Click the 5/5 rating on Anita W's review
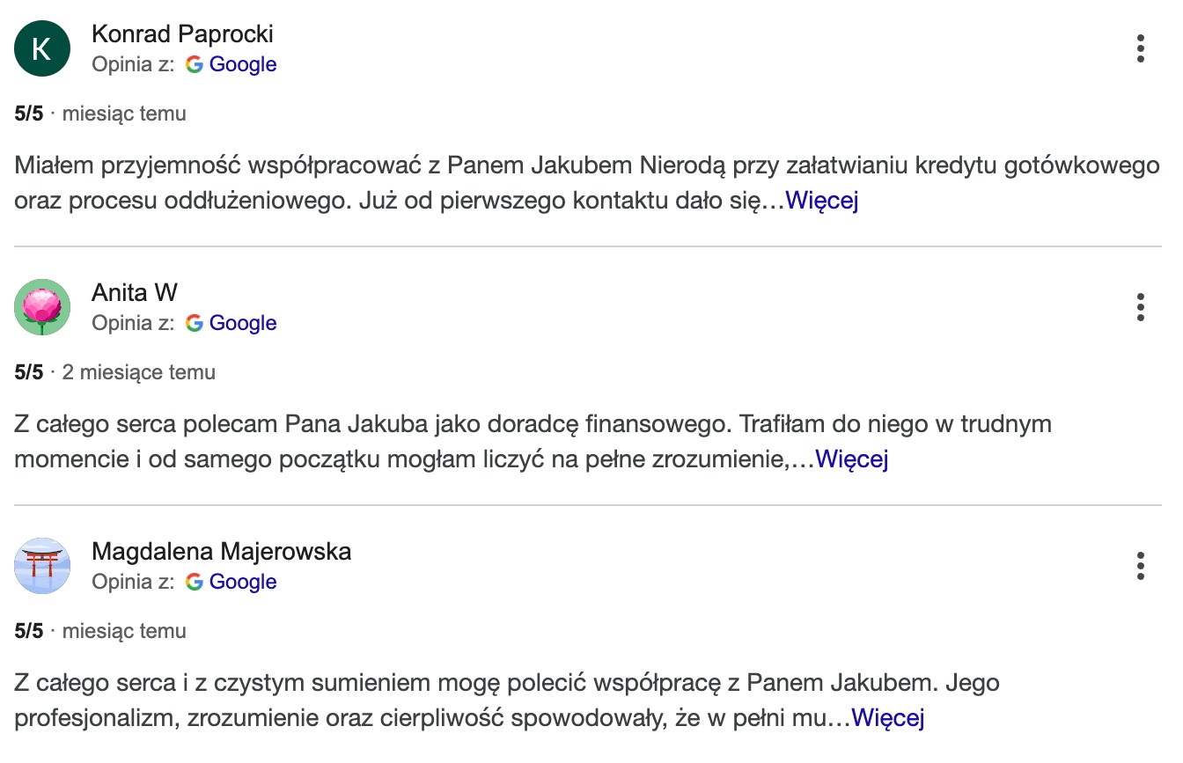 (27, 371)
